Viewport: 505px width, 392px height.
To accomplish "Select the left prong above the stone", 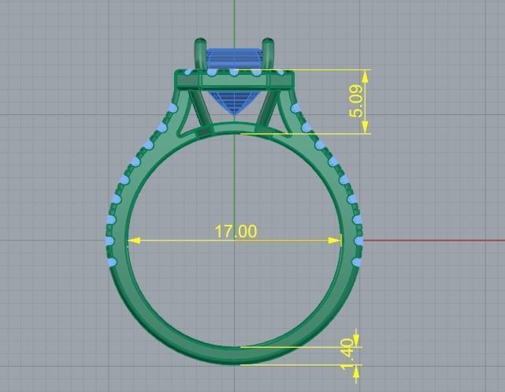I will (201, 54).
